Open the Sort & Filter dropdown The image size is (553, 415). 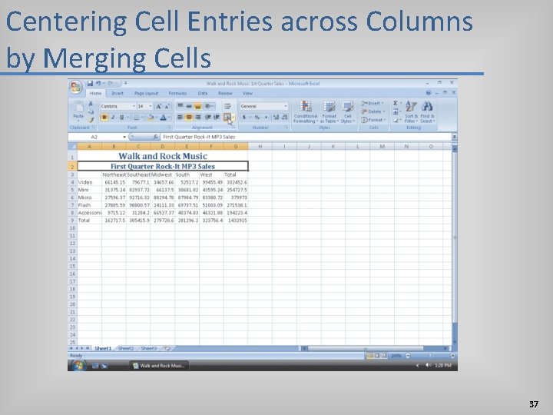click(x=411, y=112)
